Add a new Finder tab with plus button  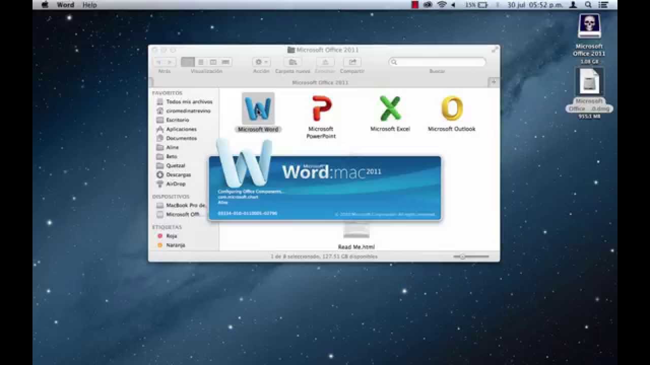493,82
